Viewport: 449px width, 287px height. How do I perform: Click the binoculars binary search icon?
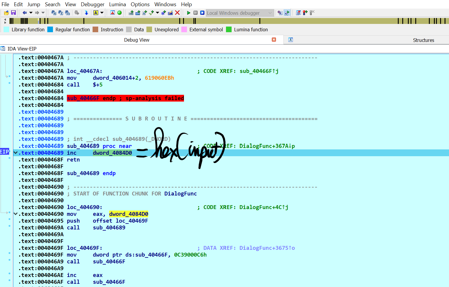pos(67,13)
